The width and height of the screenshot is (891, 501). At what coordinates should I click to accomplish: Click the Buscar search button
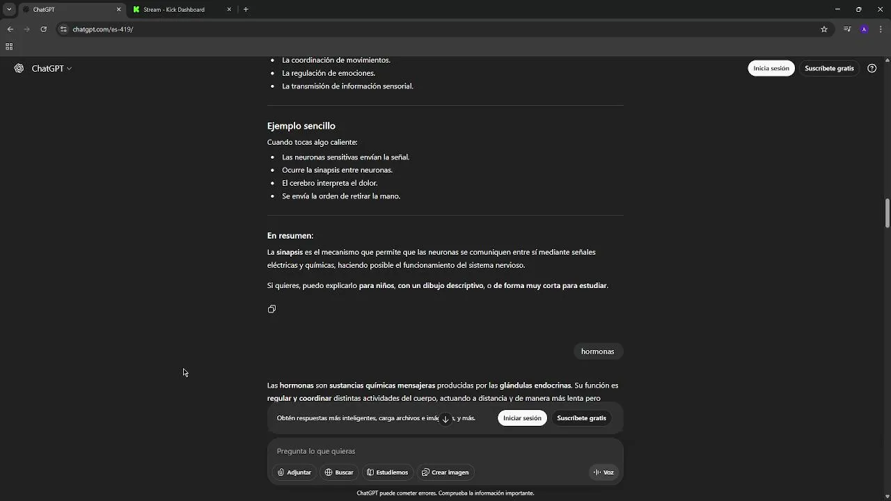pos(339,472)
